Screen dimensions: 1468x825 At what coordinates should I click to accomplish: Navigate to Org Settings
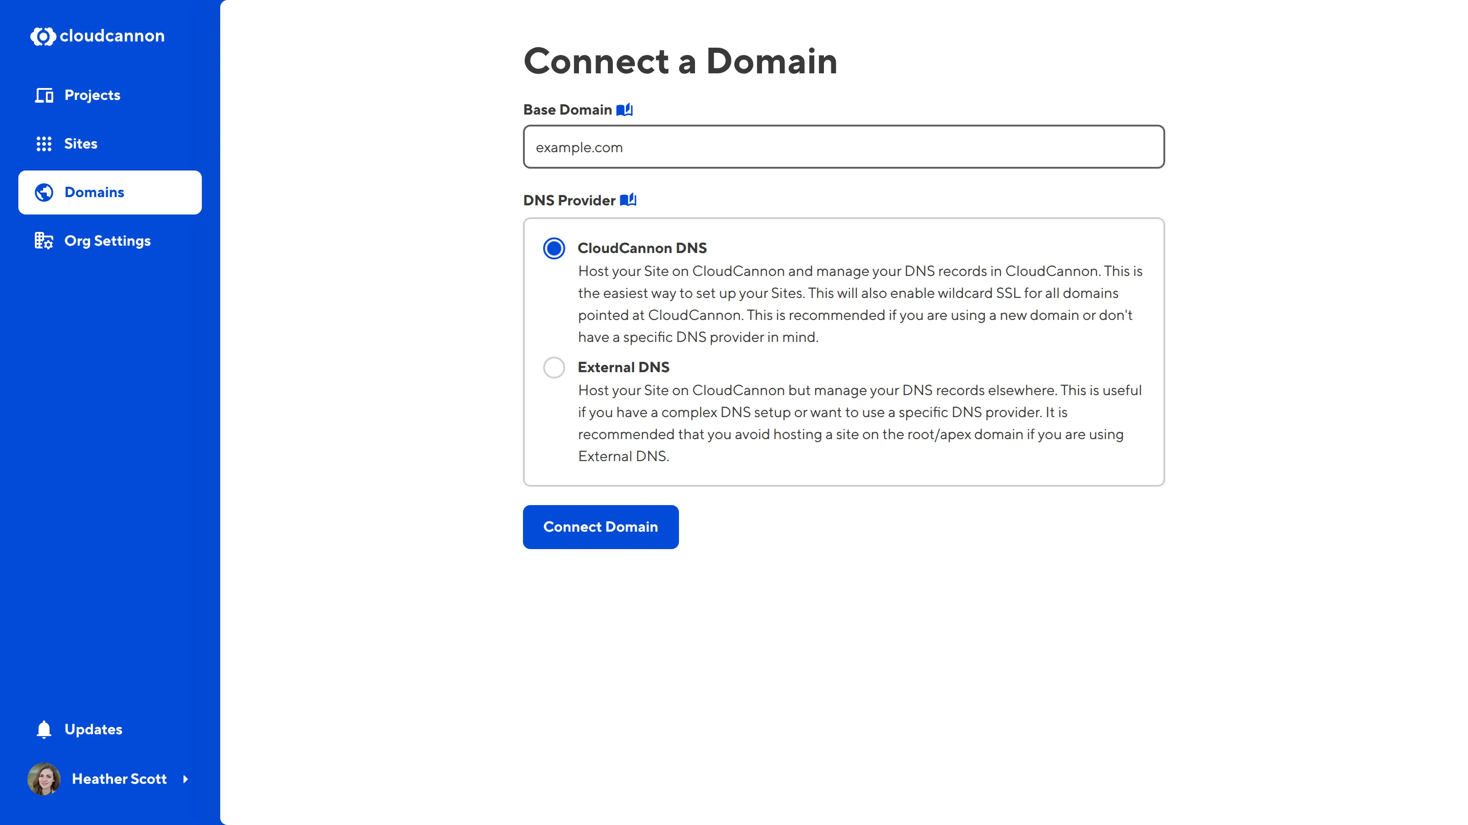point(107,240)
